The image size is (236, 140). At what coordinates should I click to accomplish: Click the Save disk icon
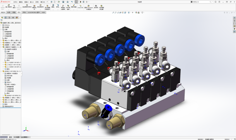[63, 2]
